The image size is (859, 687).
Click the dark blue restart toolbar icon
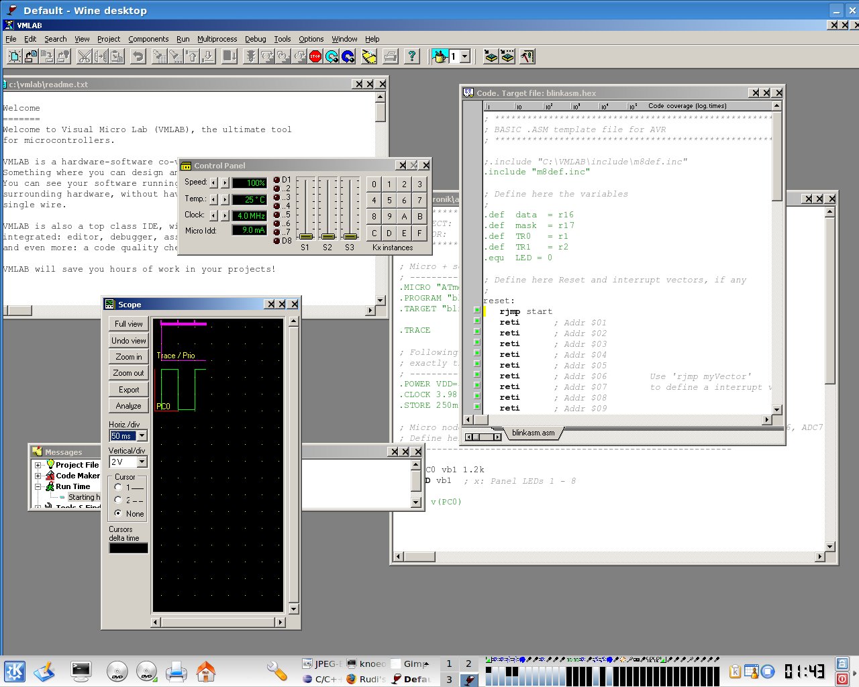[x=348, y=56]
